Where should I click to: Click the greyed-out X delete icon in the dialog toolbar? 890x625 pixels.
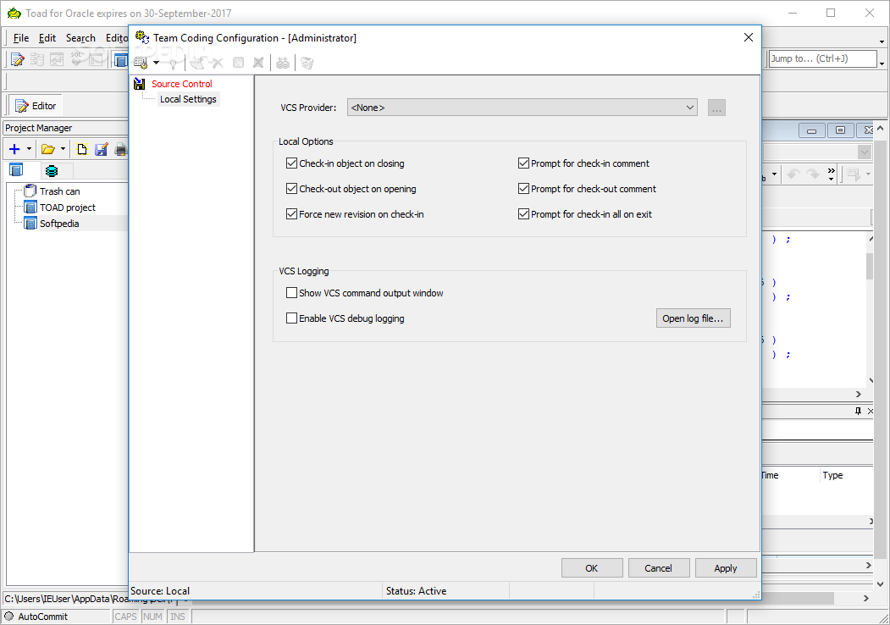[x=218, y=63]
